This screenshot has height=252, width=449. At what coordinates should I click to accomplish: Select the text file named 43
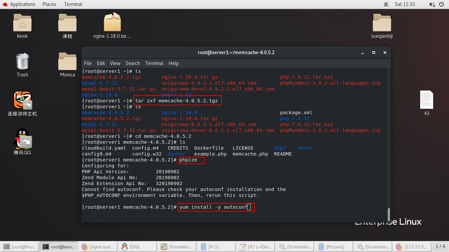click(x=427, y=100)
